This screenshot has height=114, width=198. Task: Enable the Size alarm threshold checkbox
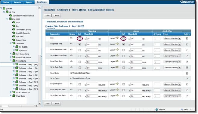point(124,38)
